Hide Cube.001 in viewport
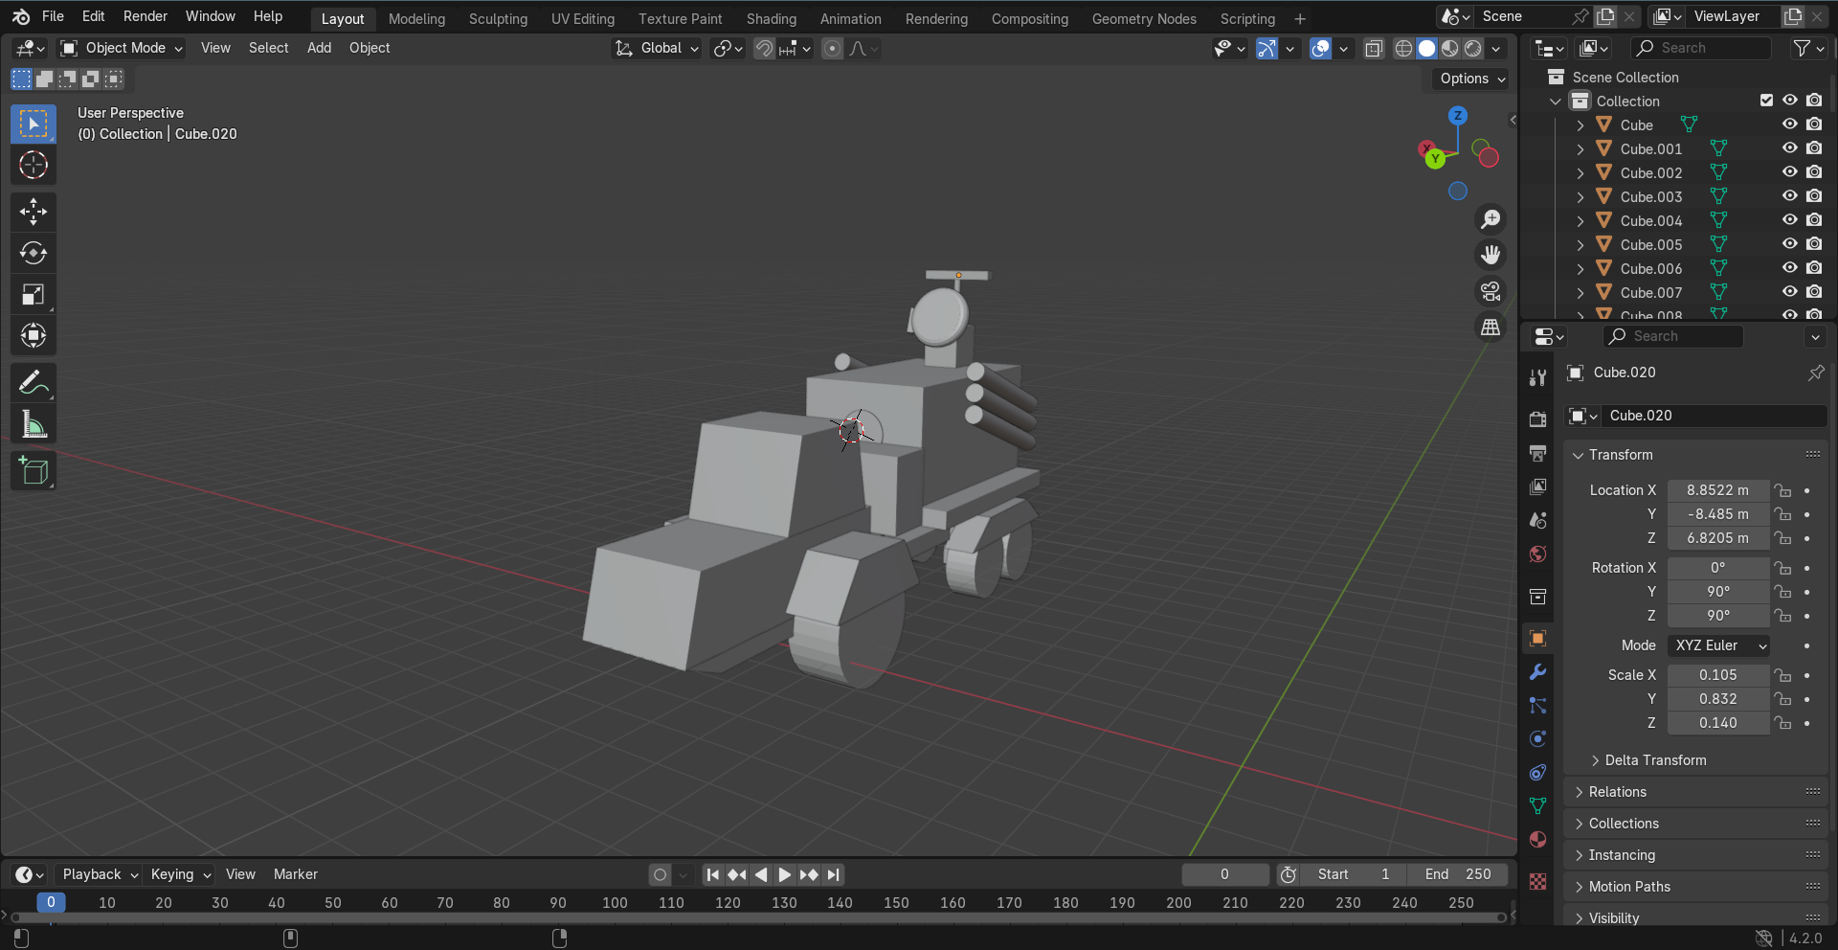 (1789, 148)
